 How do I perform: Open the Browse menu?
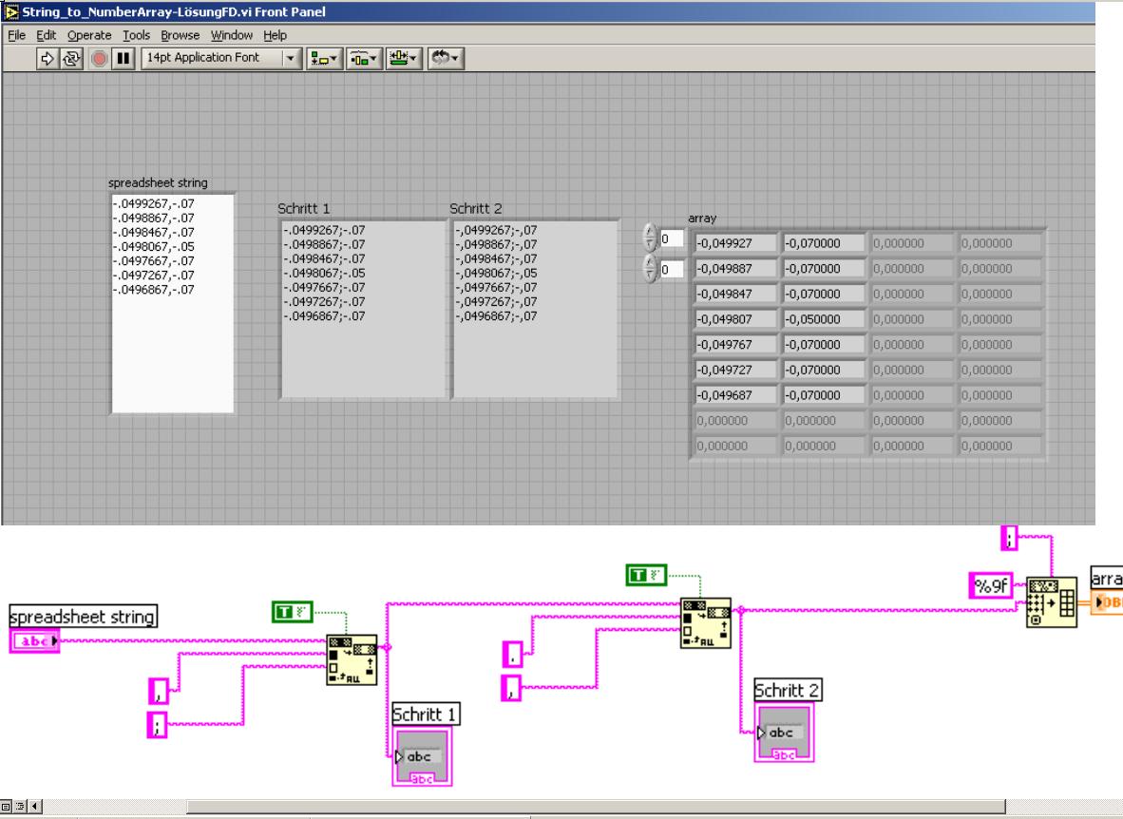click(x=179, y=35)
